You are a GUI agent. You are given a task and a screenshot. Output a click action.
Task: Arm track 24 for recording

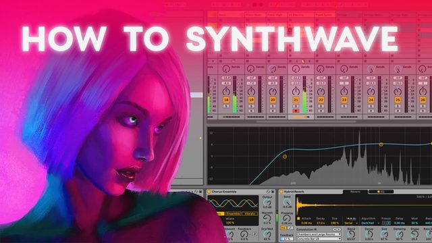[371, 111]
